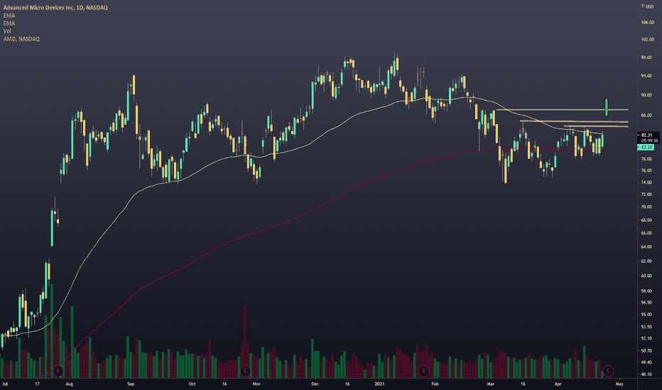Viewport: 662px width, 390px height.
Task: Click the May label on time axis
Action: click(x=619, y=384)
